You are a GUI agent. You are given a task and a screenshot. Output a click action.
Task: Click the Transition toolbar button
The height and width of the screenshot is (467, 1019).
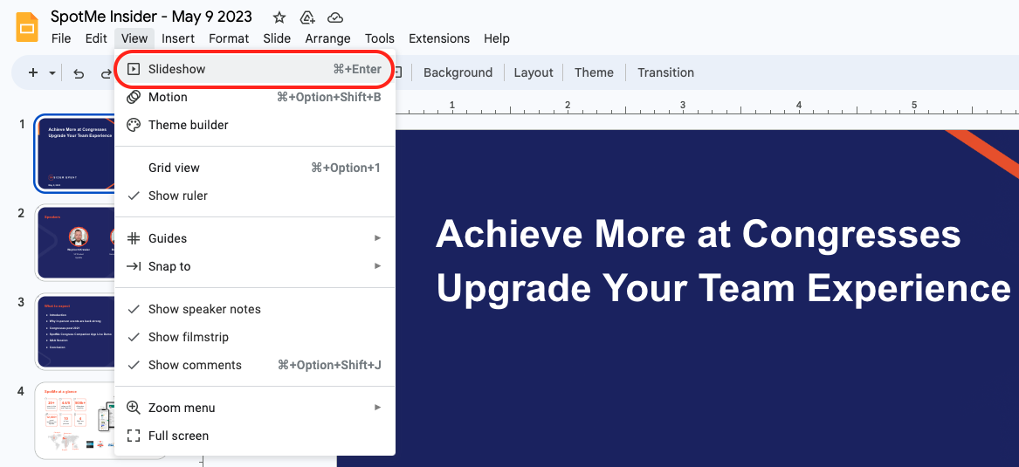[665, 72]
